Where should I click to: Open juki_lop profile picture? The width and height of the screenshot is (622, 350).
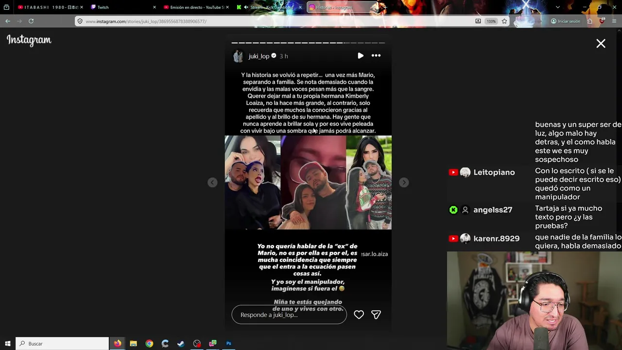point(238,56)
